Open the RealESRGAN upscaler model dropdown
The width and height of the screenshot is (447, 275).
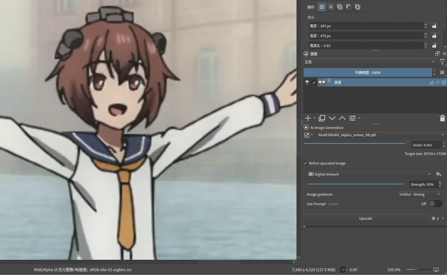pyautogui.click(x=381, y=135)
